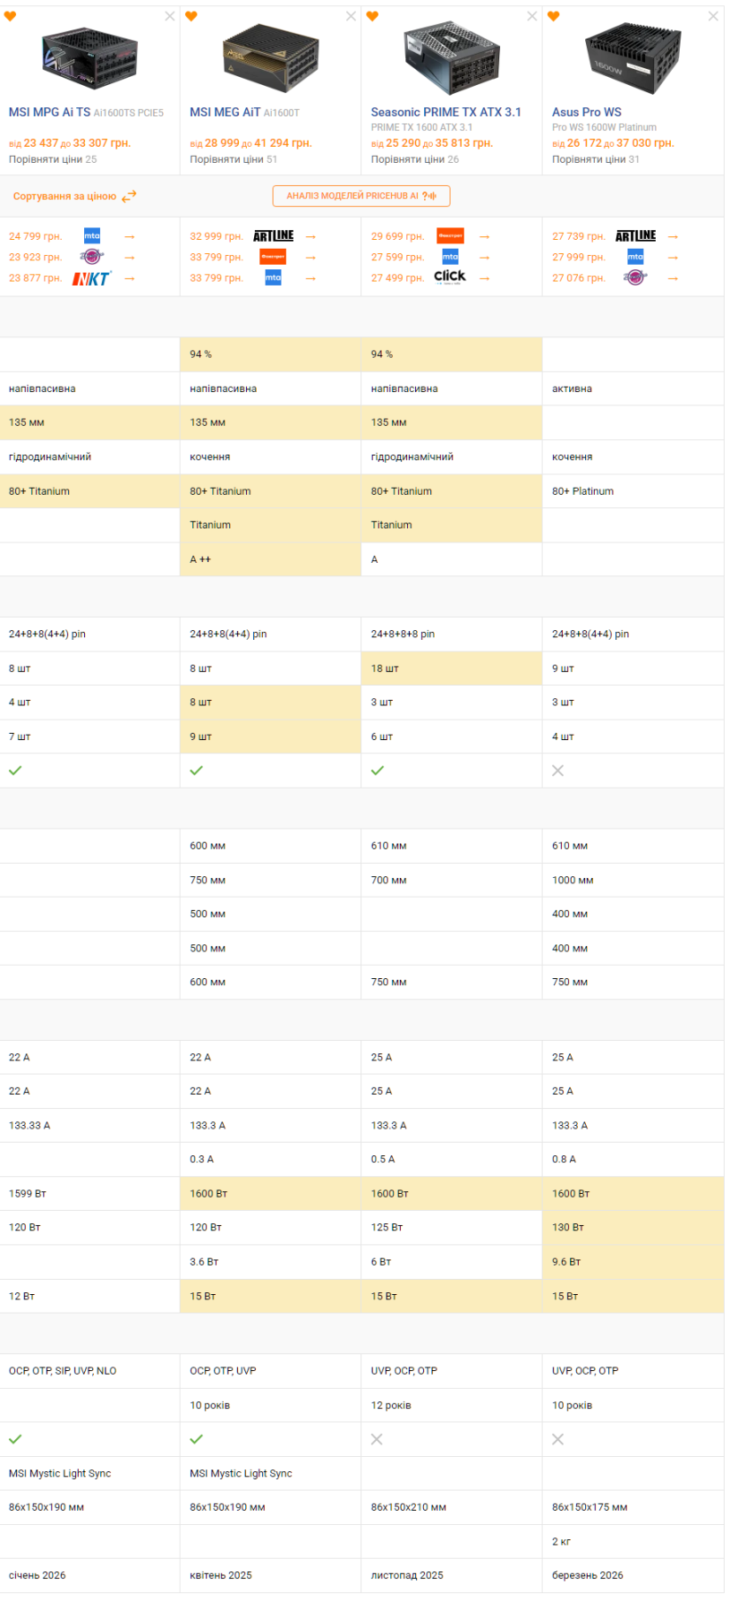The height and width of the screenshot is (1610, 747).
Task: Follow the arrow for 27 076 грн. offer
Action: click(673, 278)
